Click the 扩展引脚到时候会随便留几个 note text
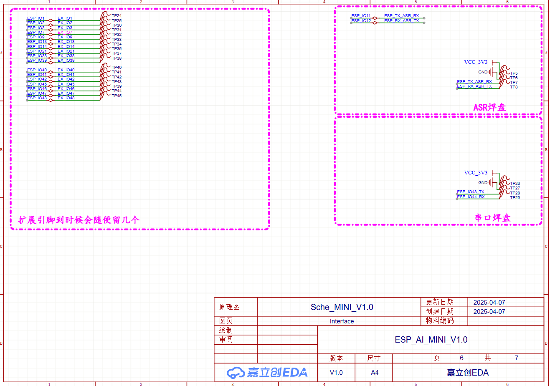550x386 pixels. click(x=79, y=220)
